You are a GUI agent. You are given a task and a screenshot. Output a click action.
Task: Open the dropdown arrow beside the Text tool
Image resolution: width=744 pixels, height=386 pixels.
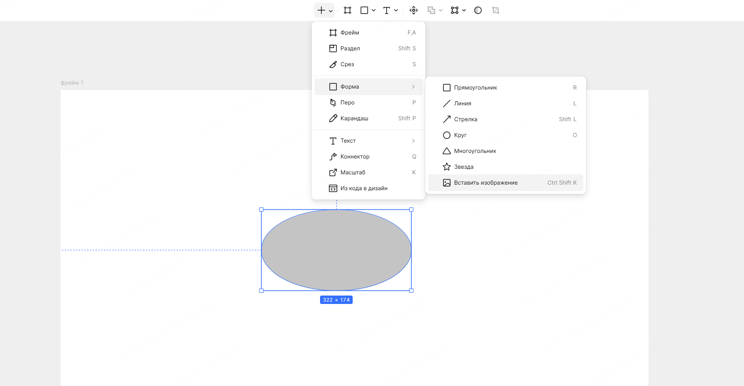396,10
